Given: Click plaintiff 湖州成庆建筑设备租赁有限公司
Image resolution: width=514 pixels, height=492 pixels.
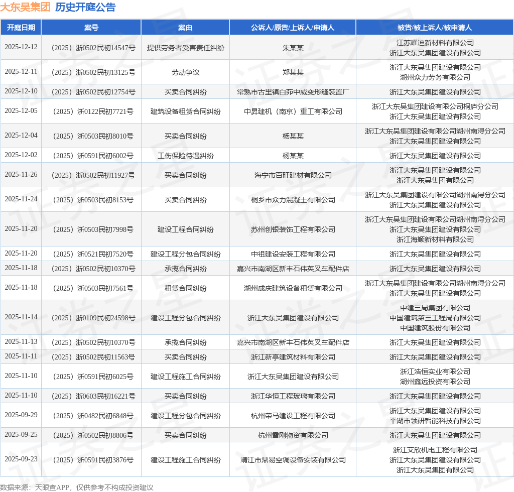Looking at the screenshot, I should point(293,289).
